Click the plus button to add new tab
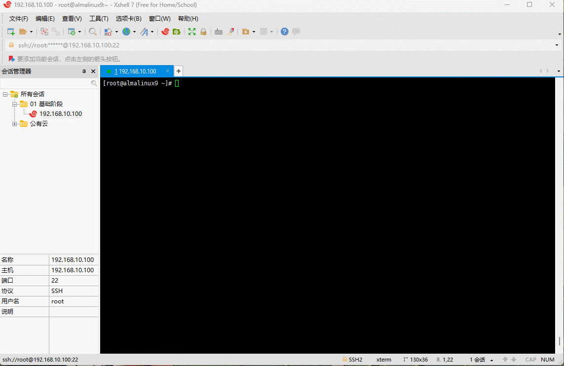Image resolution: width=564 pixels, height=366 pixels. (179, 71)
